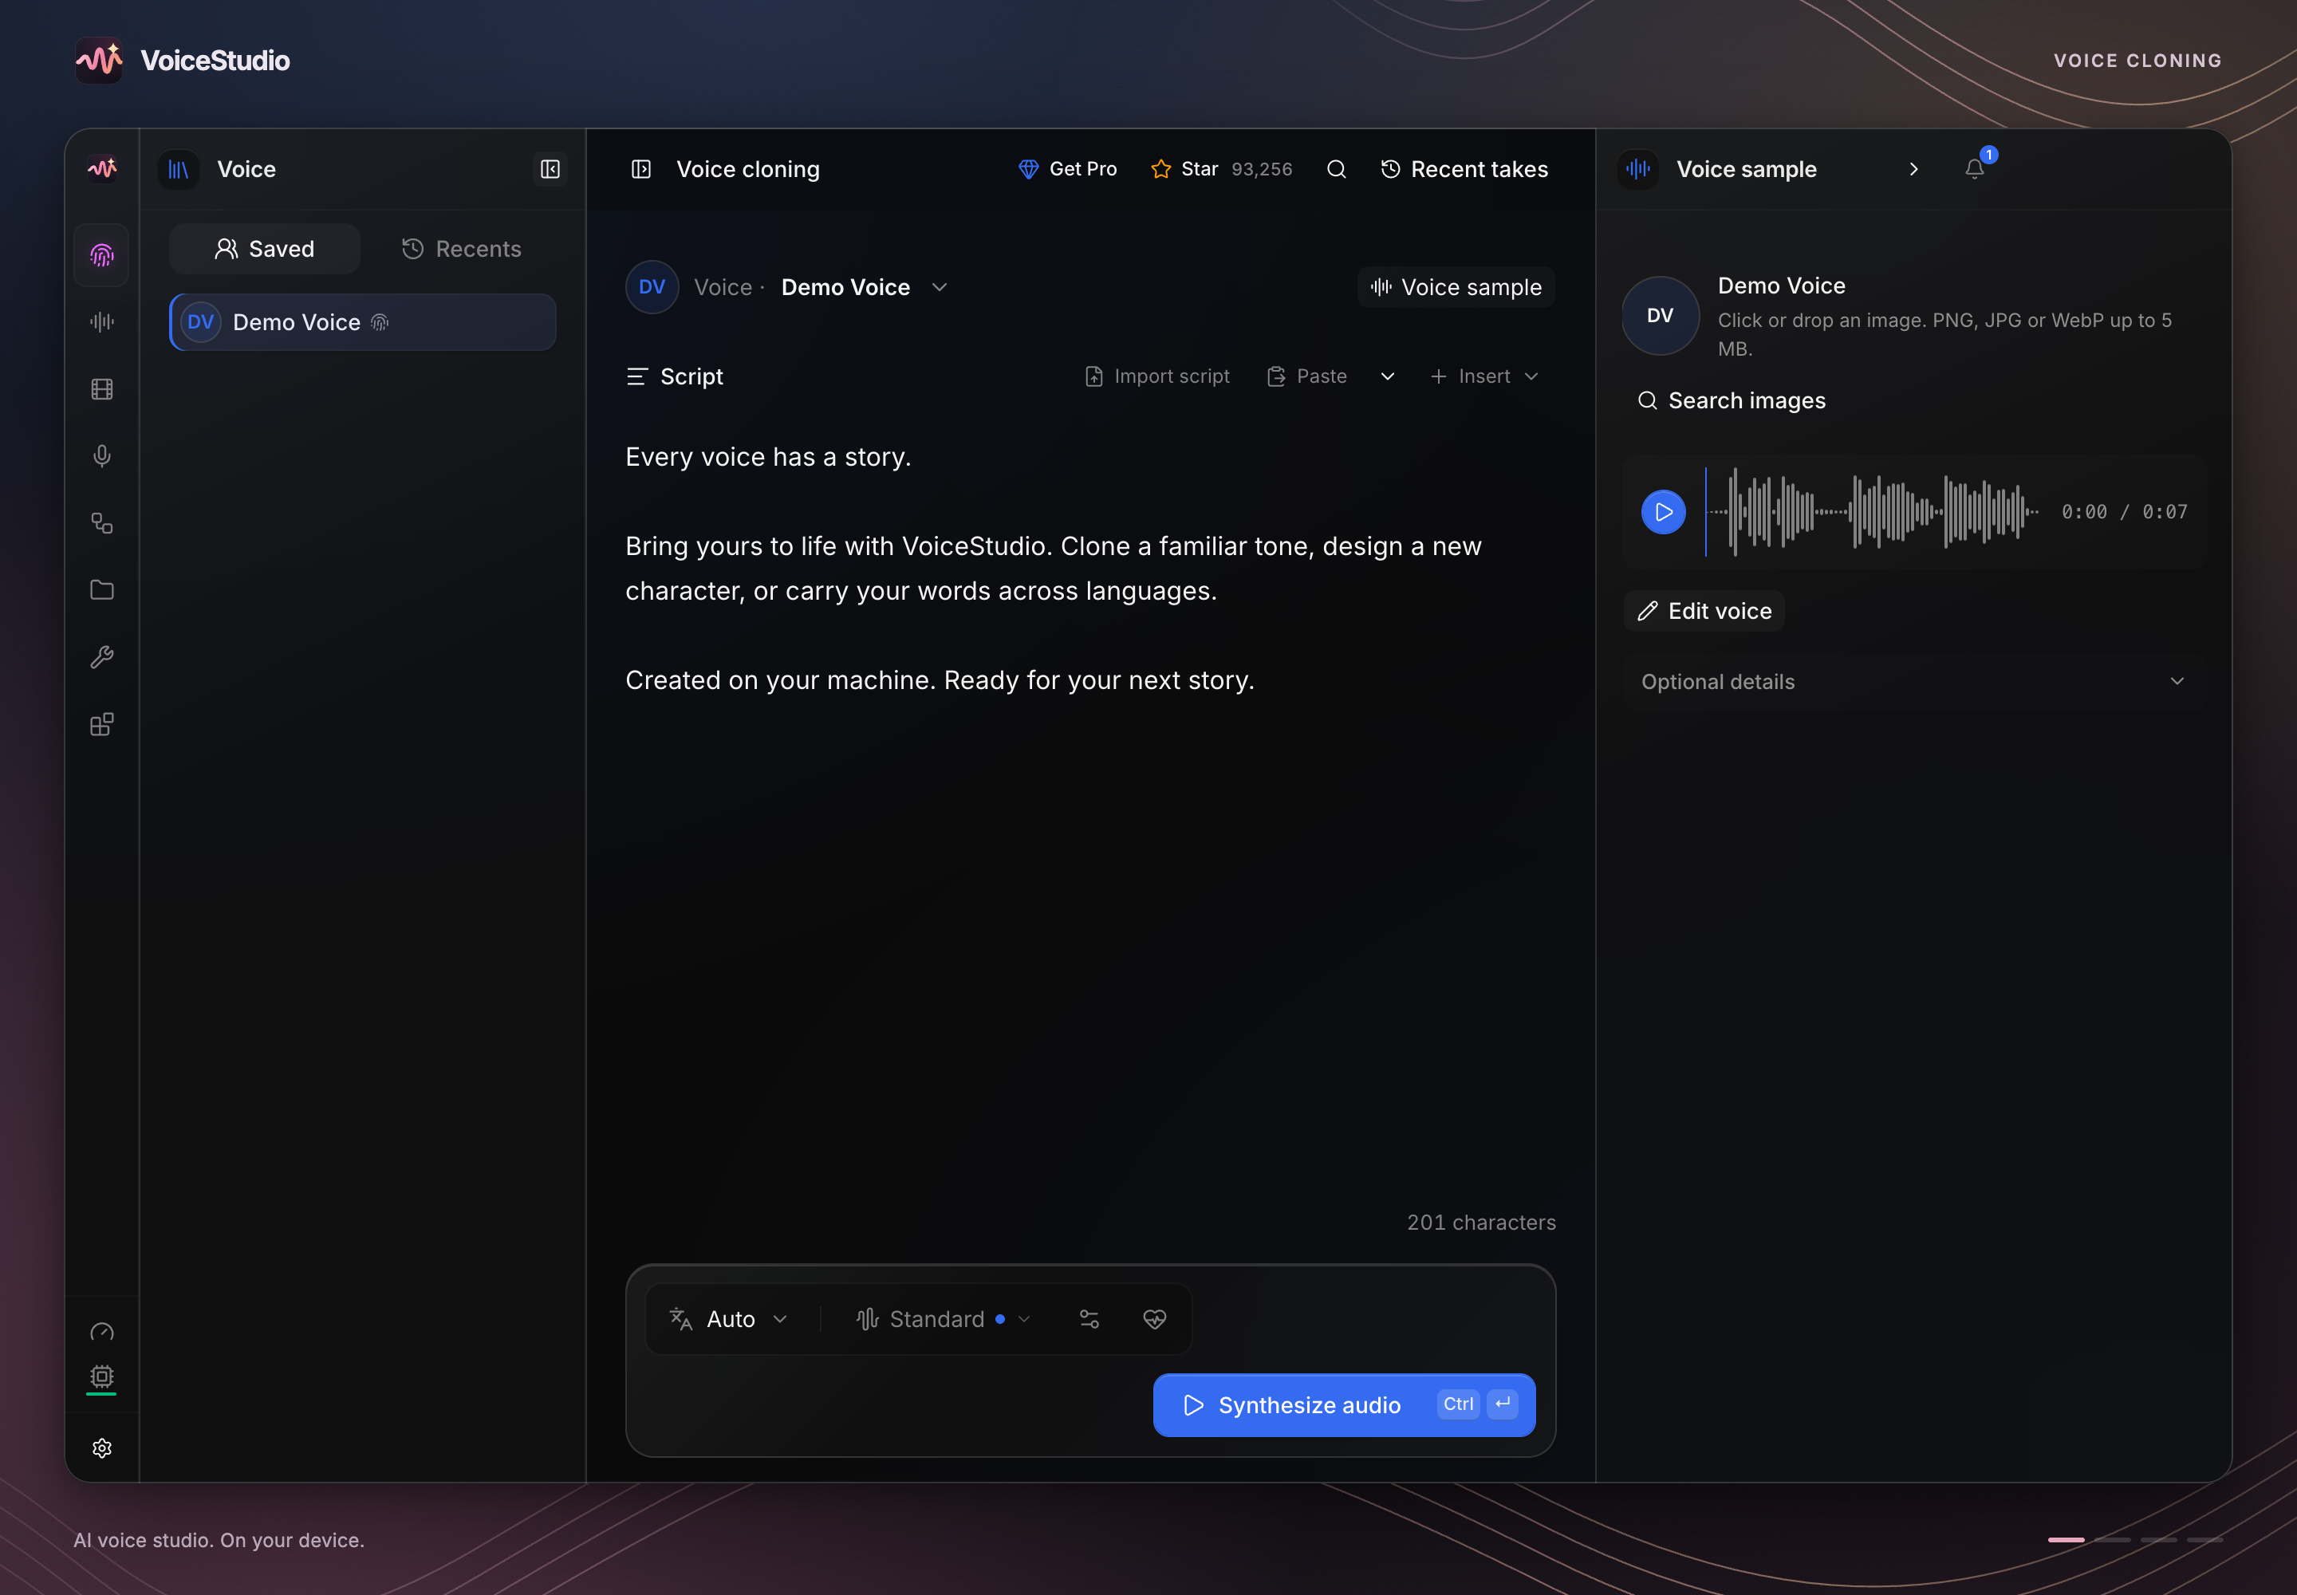Switch to the Recents tab

[462, 249]
